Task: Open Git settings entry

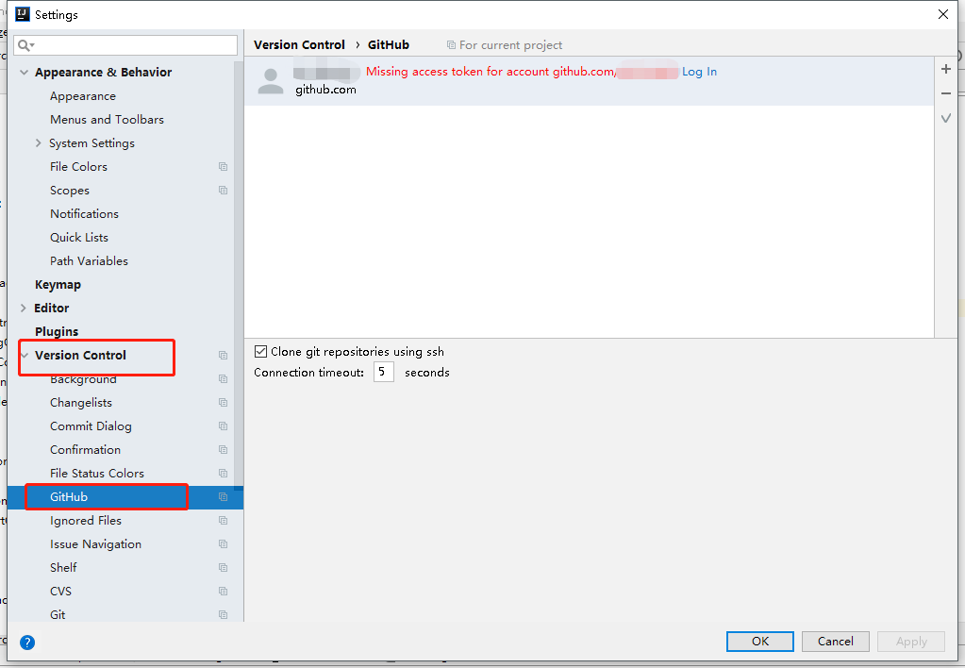Action: pos(58,614)
